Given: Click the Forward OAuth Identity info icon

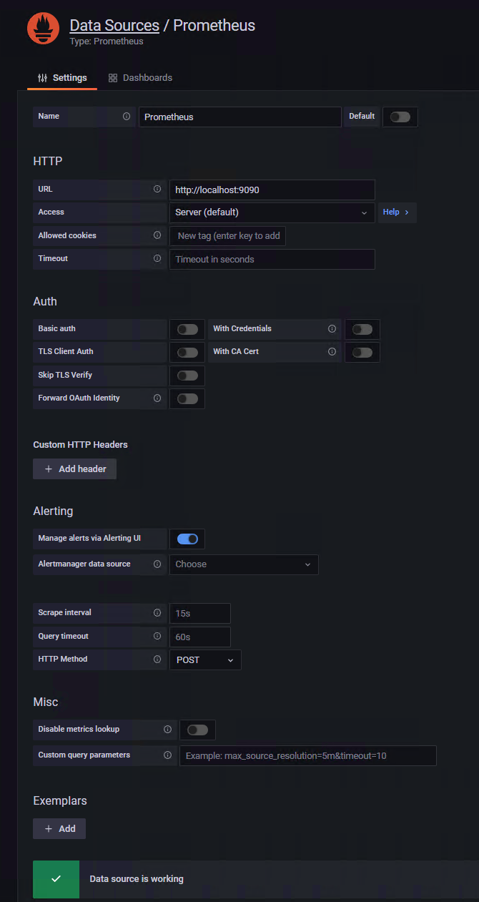Looking at the screenshot, I should click(x=157, y=398).
